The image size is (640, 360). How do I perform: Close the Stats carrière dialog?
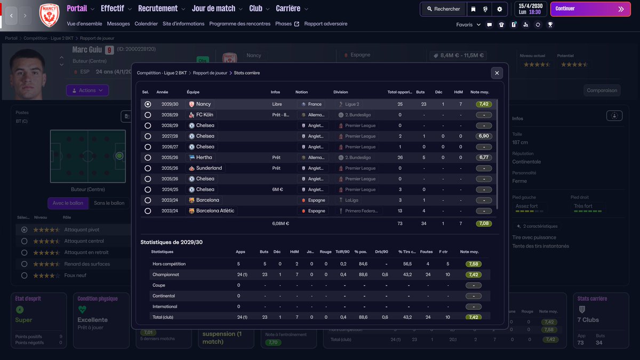tap(497, 73)
